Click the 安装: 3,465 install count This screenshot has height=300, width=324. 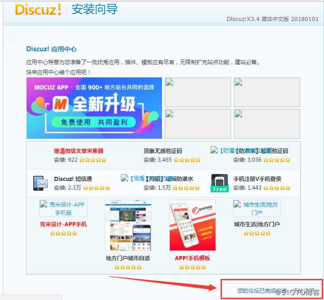[x=158, y=160]
